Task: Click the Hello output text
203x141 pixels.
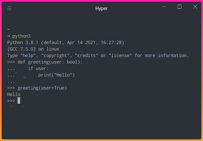Action: pos(14,94)
